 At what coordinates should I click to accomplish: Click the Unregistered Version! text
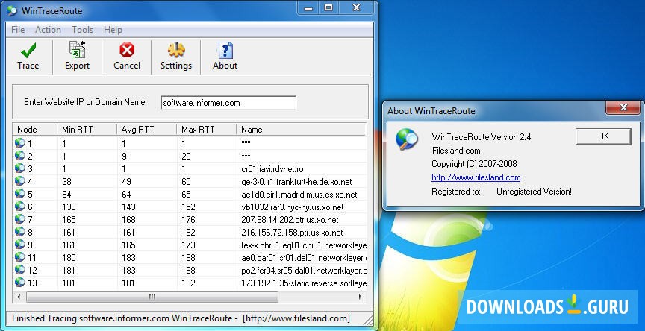(534, 192)
